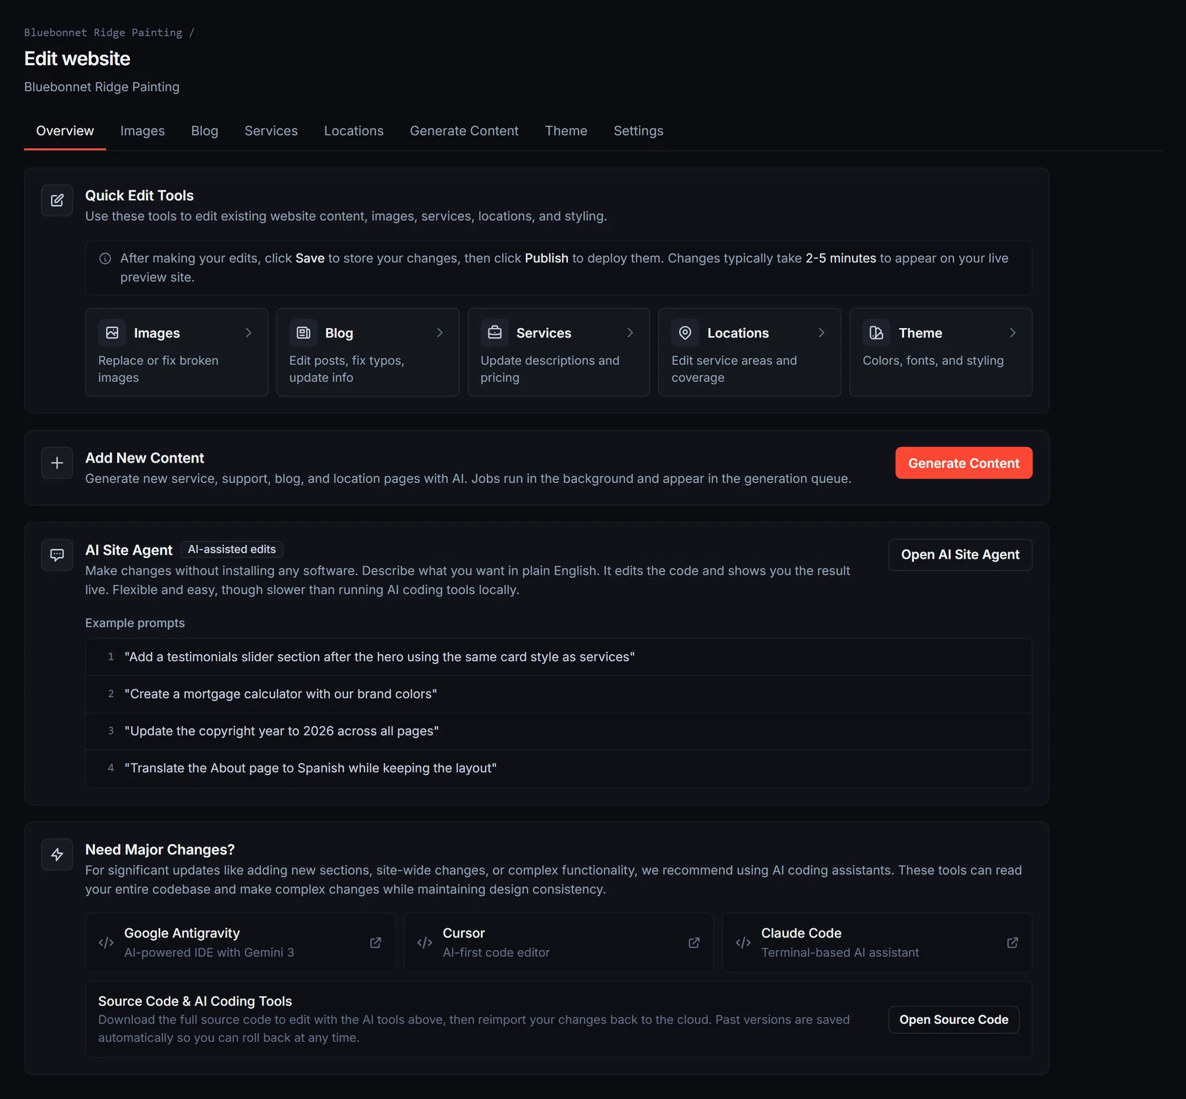Switch to the Blog tab
Image resolution: width=1186 pixels, height=1099 pixels.
point(204,131)
